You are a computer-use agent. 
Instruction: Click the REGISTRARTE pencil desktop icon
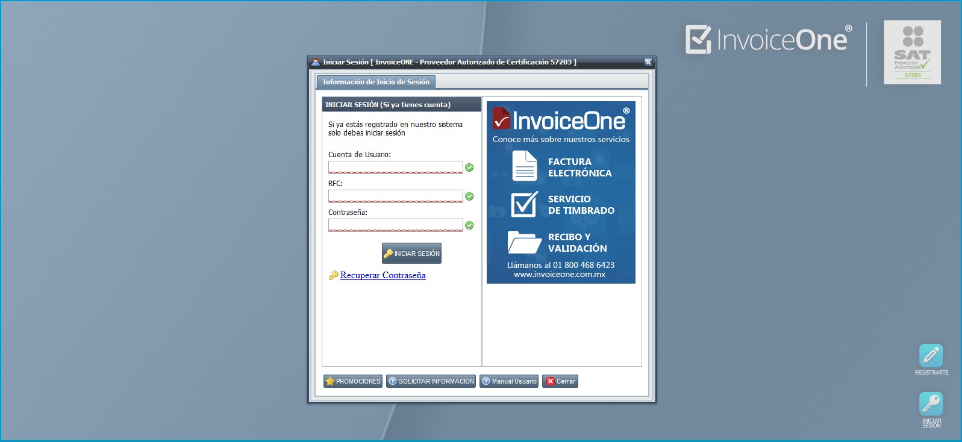pyautogui.click(x=931, y=355)
